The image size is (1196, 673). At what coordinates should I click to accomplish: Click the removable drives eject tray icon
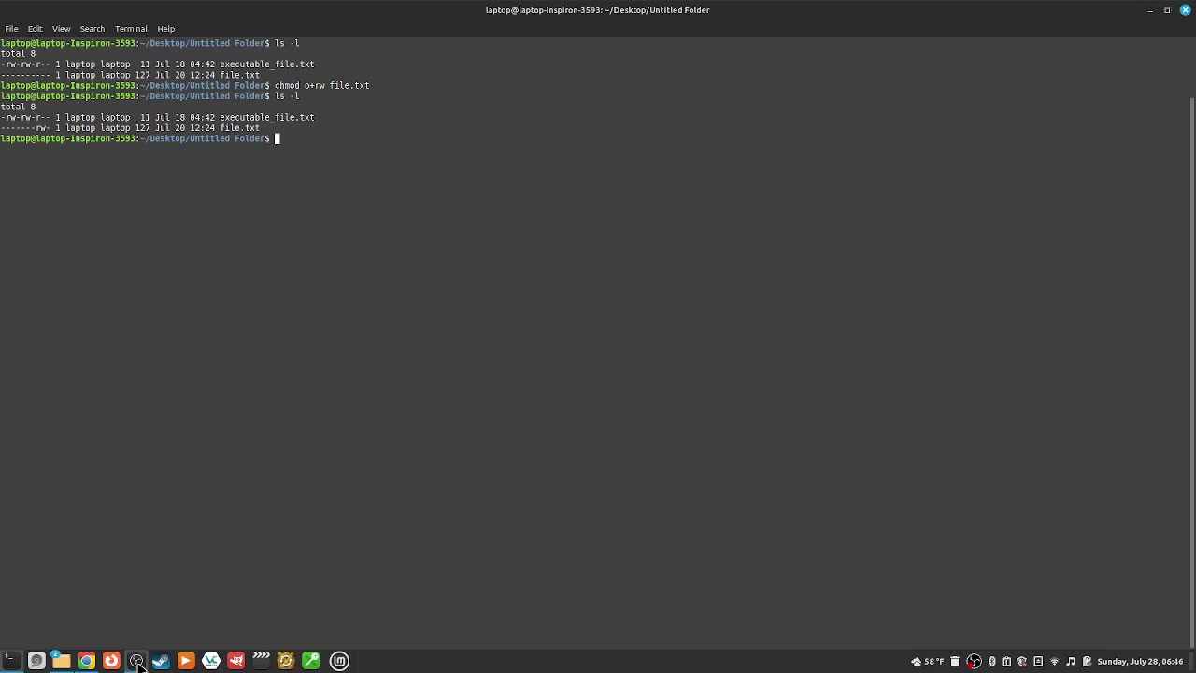(1038, 662)
